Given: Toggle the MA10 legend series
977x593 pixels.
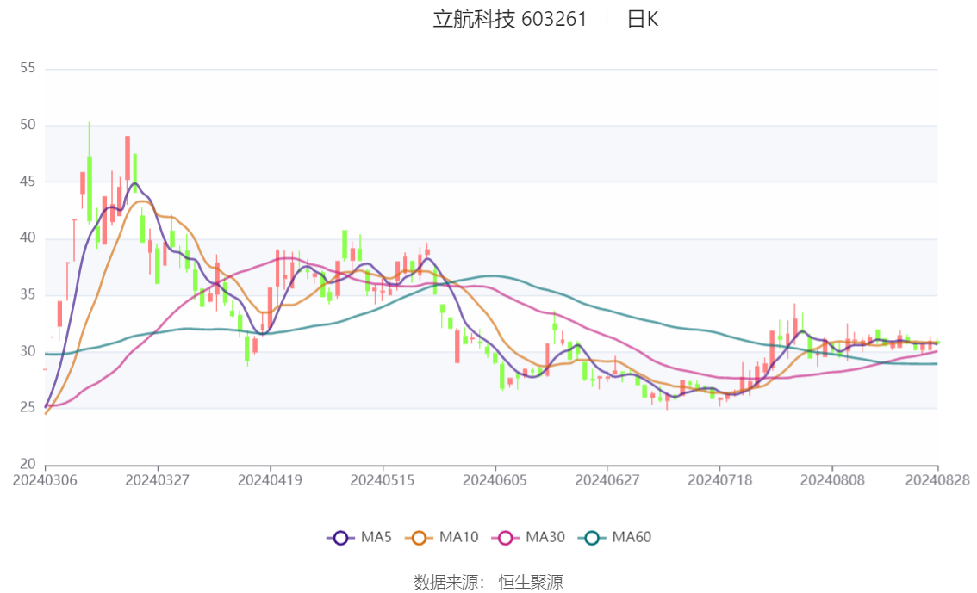Looking at the screenshot, I should (x=442, y=537).
